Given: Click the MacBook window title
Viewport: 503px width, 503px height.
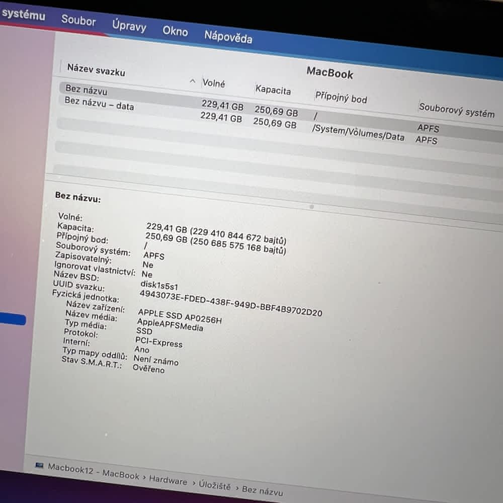Looking at the screenshot, I should pos(330,73).
